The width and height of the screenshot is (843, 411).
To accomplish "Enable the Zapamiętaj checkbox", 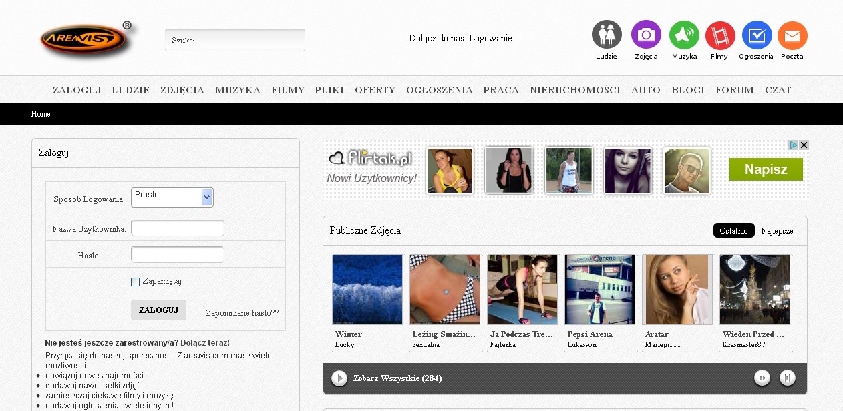I will [136, 282].
